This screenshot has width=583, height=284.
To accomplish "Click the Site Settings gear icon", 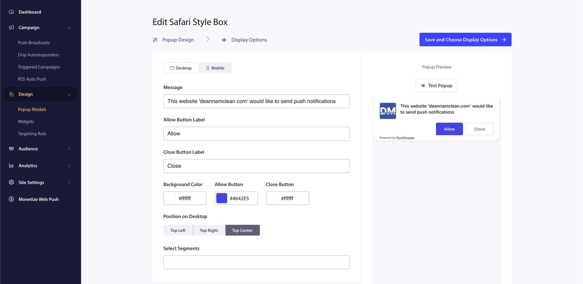I will [x=11, y=182].
